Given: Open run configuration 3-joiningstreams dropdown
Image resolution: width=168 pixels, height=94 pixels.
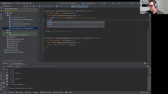Looking at the screenshot, I should click(x=89, y=3).
